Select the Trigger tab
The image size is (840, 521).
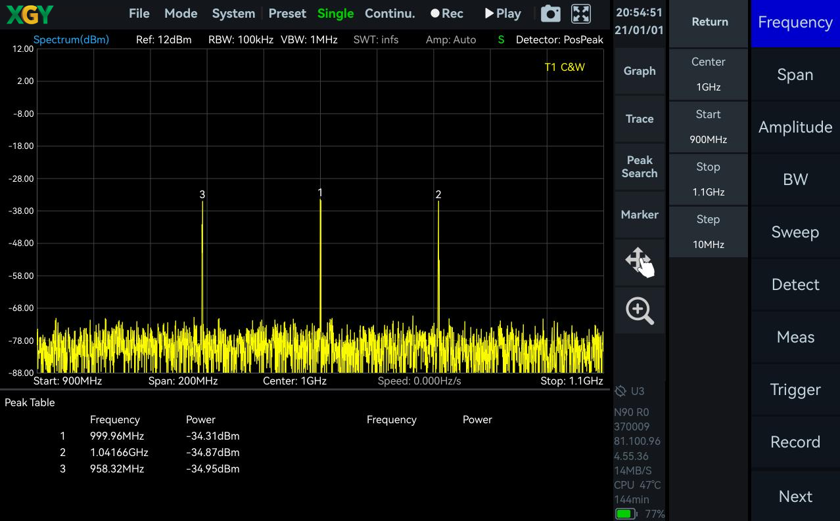[795, 390]
